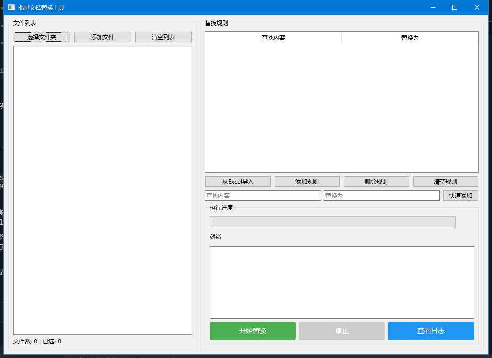Image resolution: width=492 pixels, height=358 pixels.
Task: Click the 替换规则 group label
Action: tap(216, 23)
